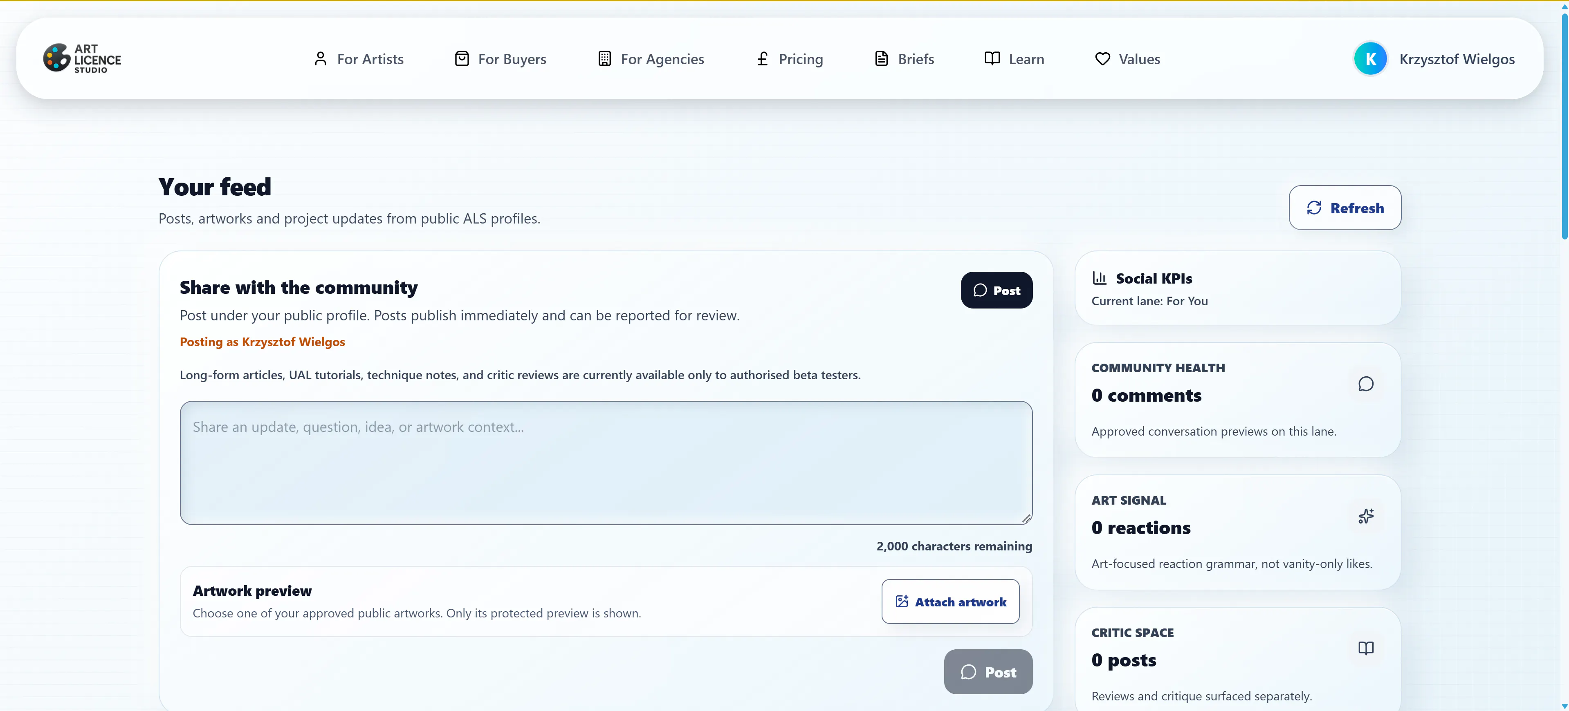Viewport: 1569px width, 711px height.
Task: Click the open book icon beside Learn
Action: click(x=992, y=58)
